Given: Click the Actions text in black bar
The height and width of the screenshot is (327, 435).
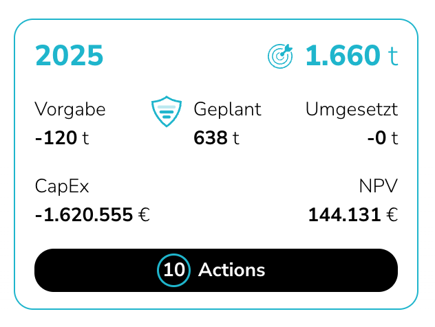Looking at the screenshot, I should 232,270.
